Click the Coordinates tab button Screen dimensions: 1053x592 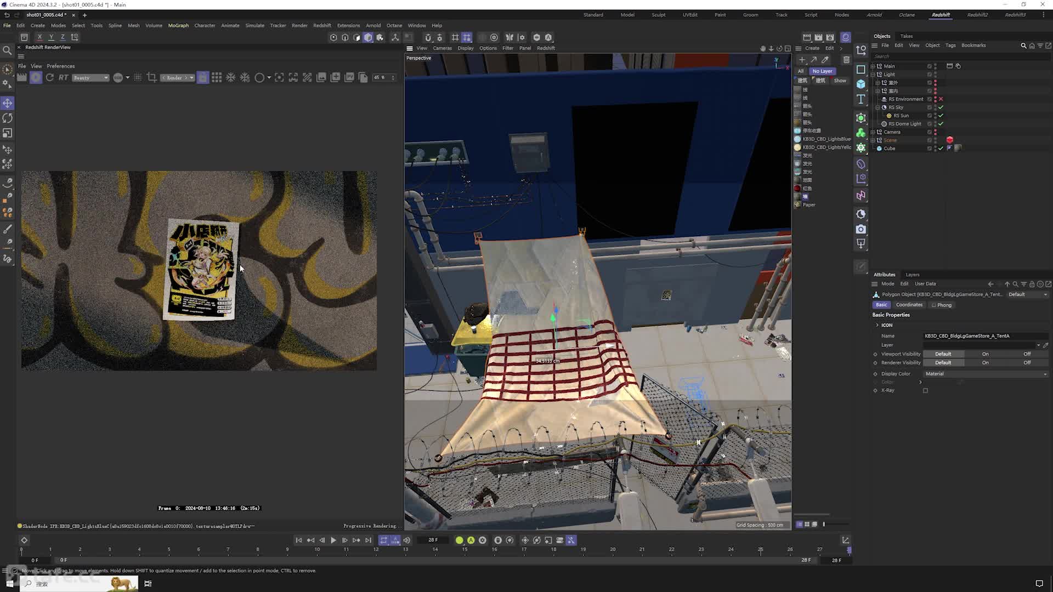[x=909, y=305]
